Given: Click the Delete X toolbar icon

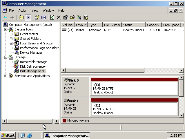Looking at the screenshot, I should click(59, 17).
